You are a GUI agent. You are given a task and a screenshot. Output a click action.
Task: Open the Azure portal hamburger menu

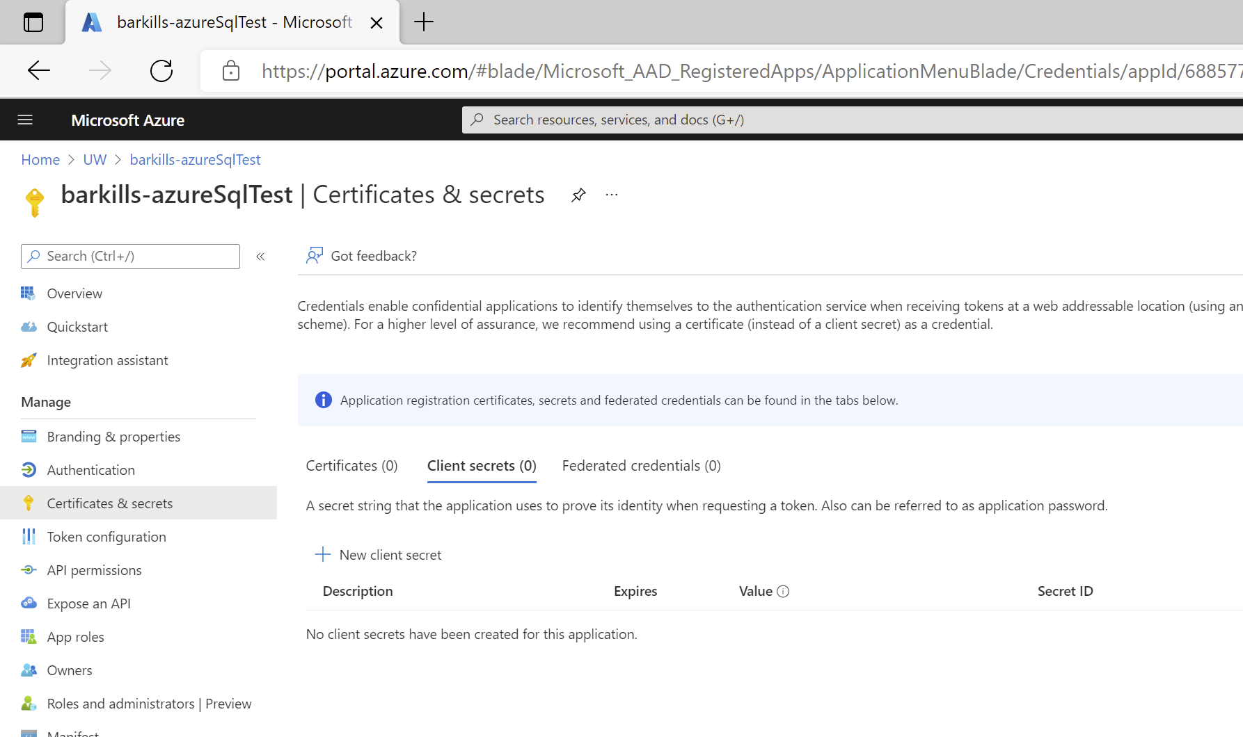25,120
